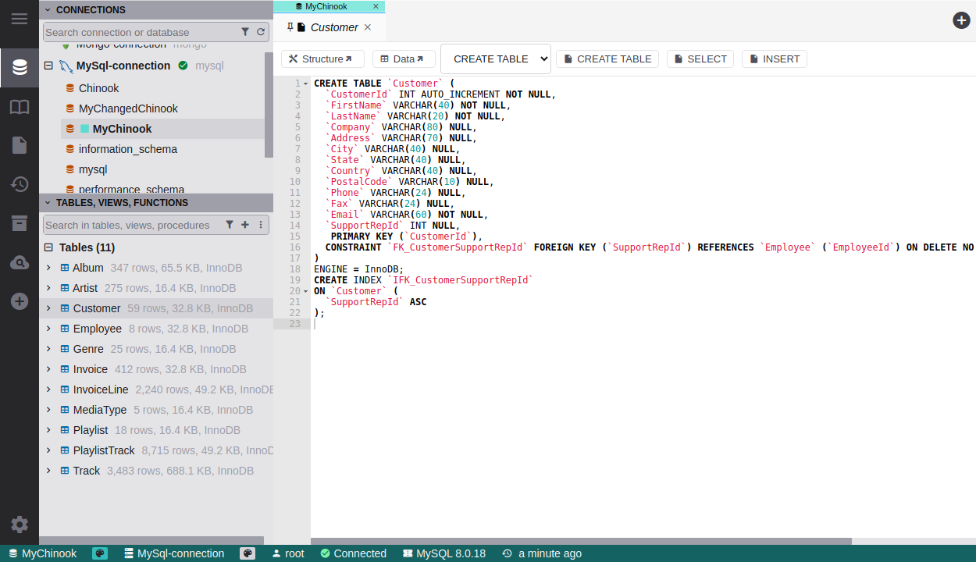Open the settings gear icon
The image size is (976, 562).
[20, 525]
